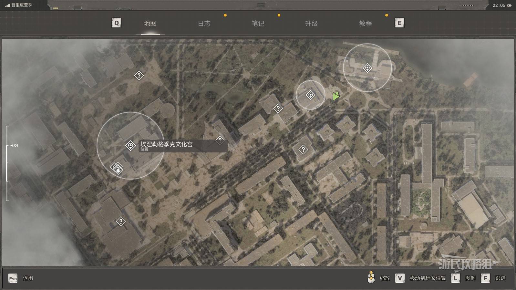Click the question-mark marker at the bottom-left building

(x=121, y=221)
